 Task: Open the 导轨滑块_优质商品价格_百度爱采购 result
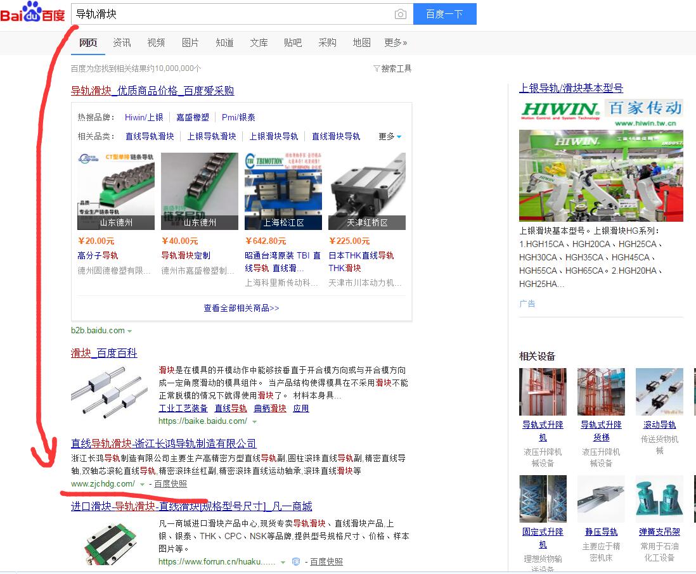152,91
